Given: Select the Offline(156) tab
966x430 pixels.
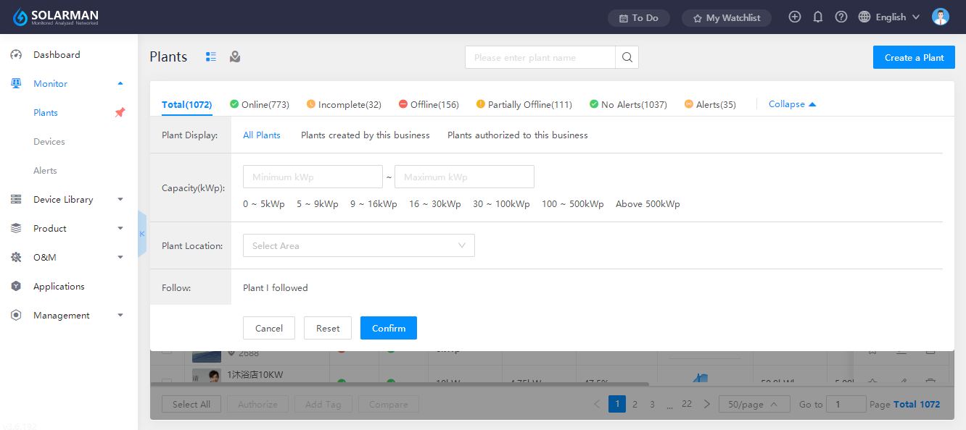Looking at the screenshot, I should pyautogui.click(x=429, y=104).
